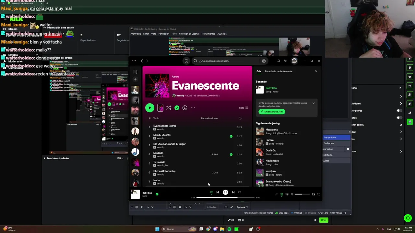Open Spotify's three-dot main menu

coord(134,61)
